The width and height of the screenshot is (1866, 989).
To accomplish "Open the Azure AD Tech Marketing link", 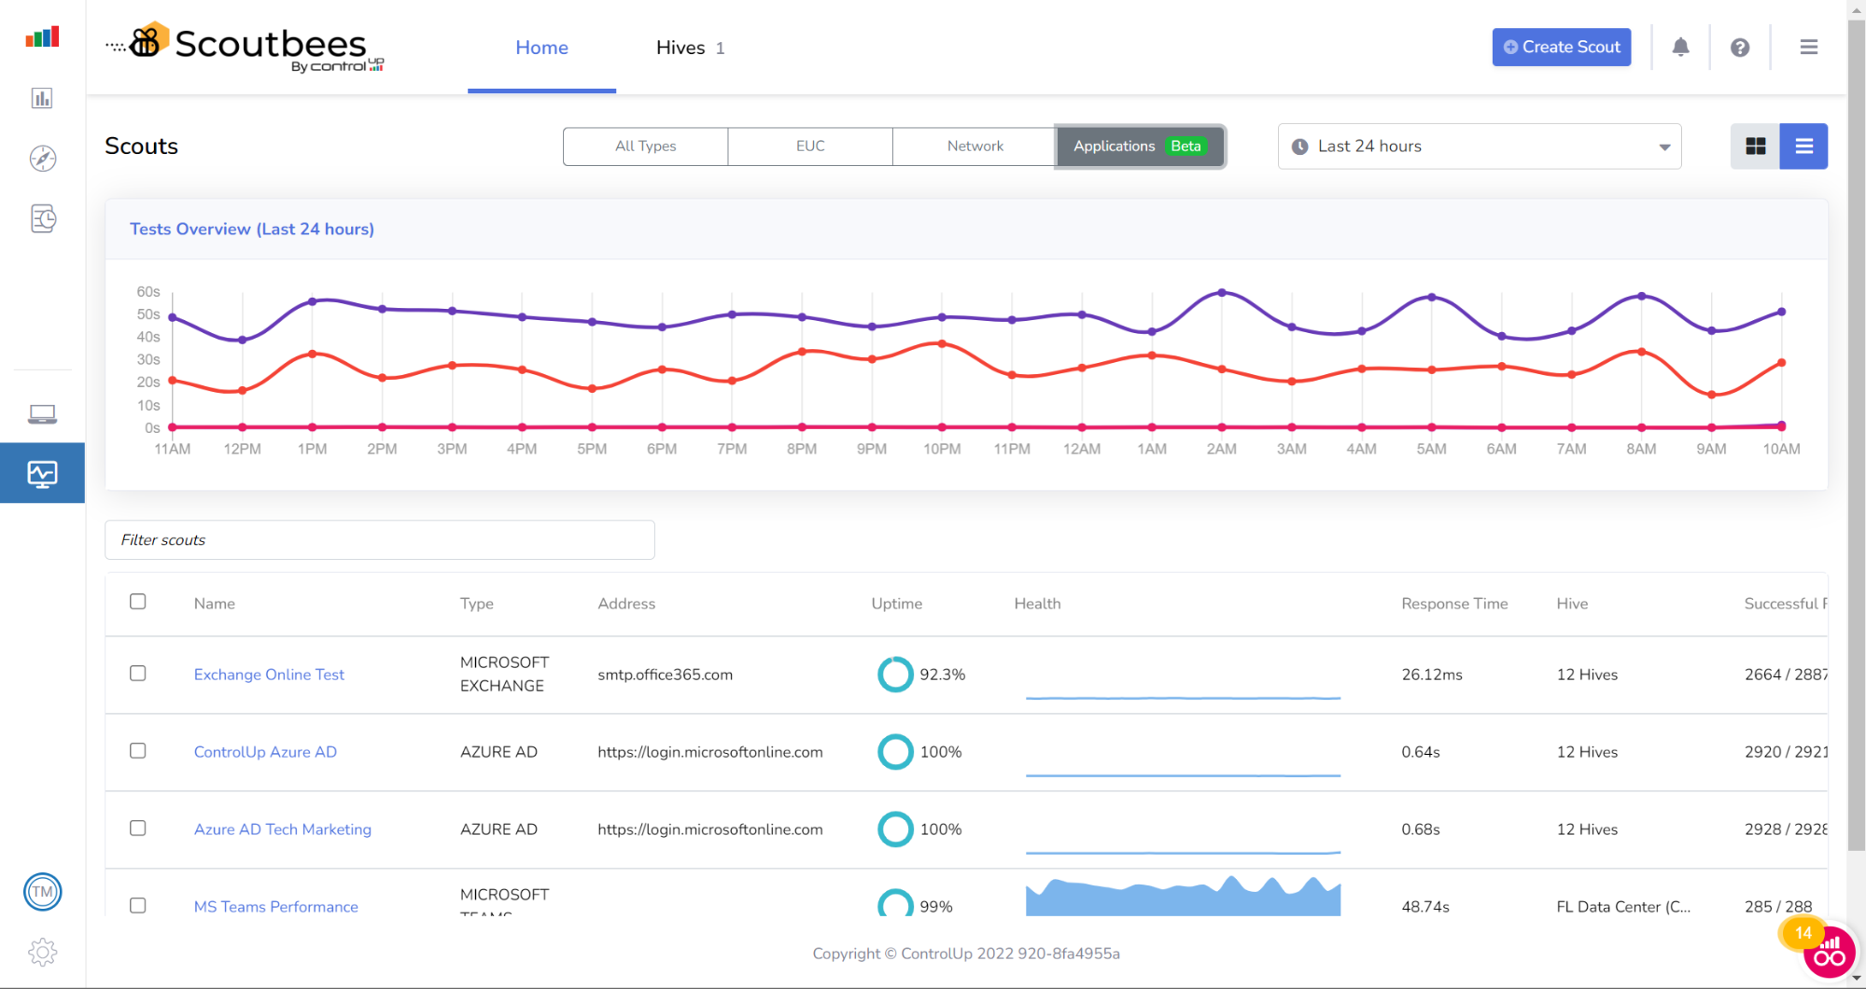I will pyautogui.click(x=282, y=829).
